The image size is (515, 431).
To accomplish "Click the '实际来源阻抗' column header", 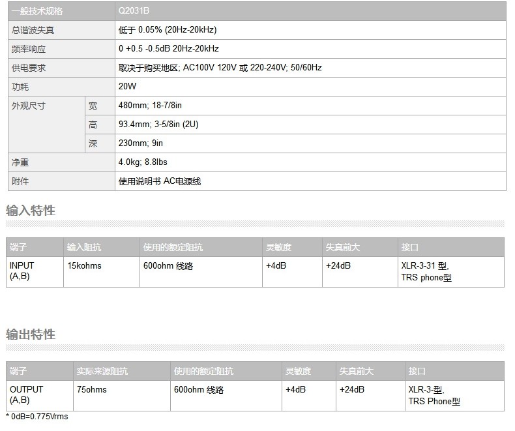I will point(122,371).
